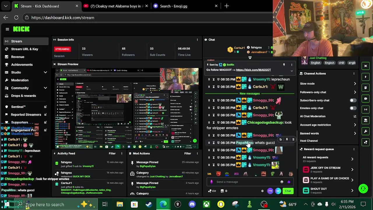The image size is (373, 210).
Task: Click Filter in the Activity Feed
Action: point(112,153)
